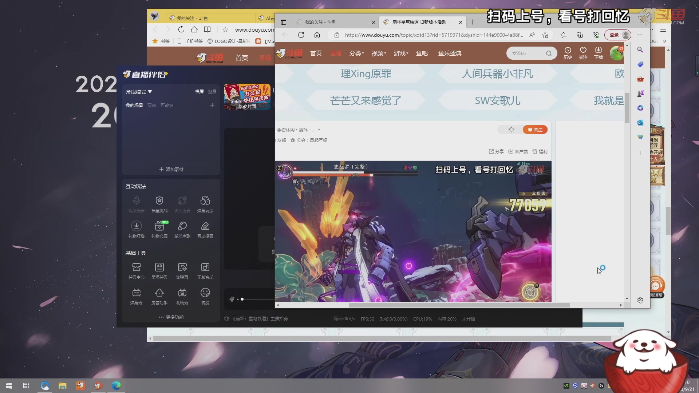Open the 弹幕秀 tool
Viewport: 699px width, 393px height.
tap(137, 296)
